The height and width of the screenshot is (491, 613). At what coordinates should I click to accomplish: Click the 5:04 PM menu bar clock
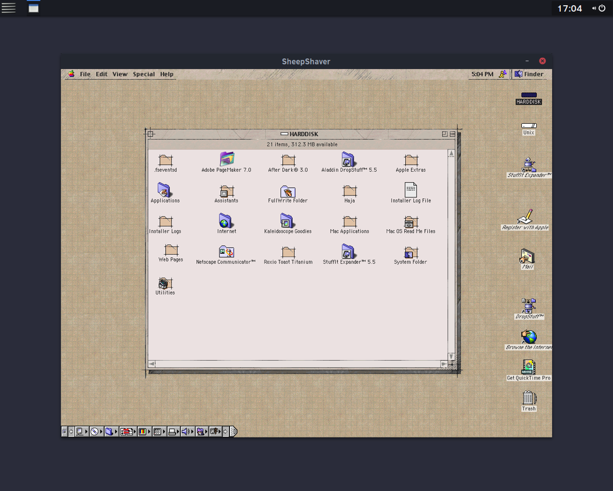482,74
